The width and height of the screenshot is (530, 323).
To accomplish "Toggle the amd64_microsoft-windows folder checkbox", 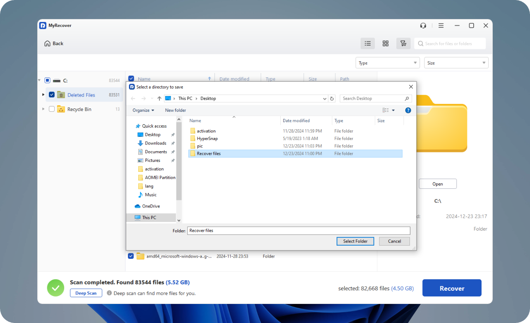I will 131,256.
